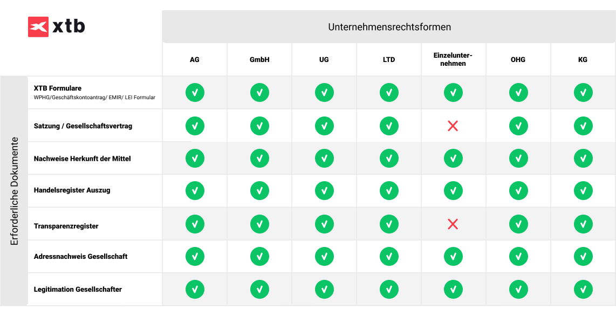Click UG checkmark for Nachweise Herkunft der Mittel

click(325, 159)
